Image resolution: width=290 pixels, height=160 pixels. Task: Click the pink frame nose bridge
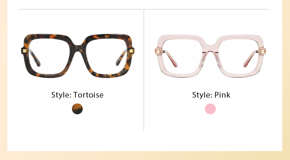point(210,48)
